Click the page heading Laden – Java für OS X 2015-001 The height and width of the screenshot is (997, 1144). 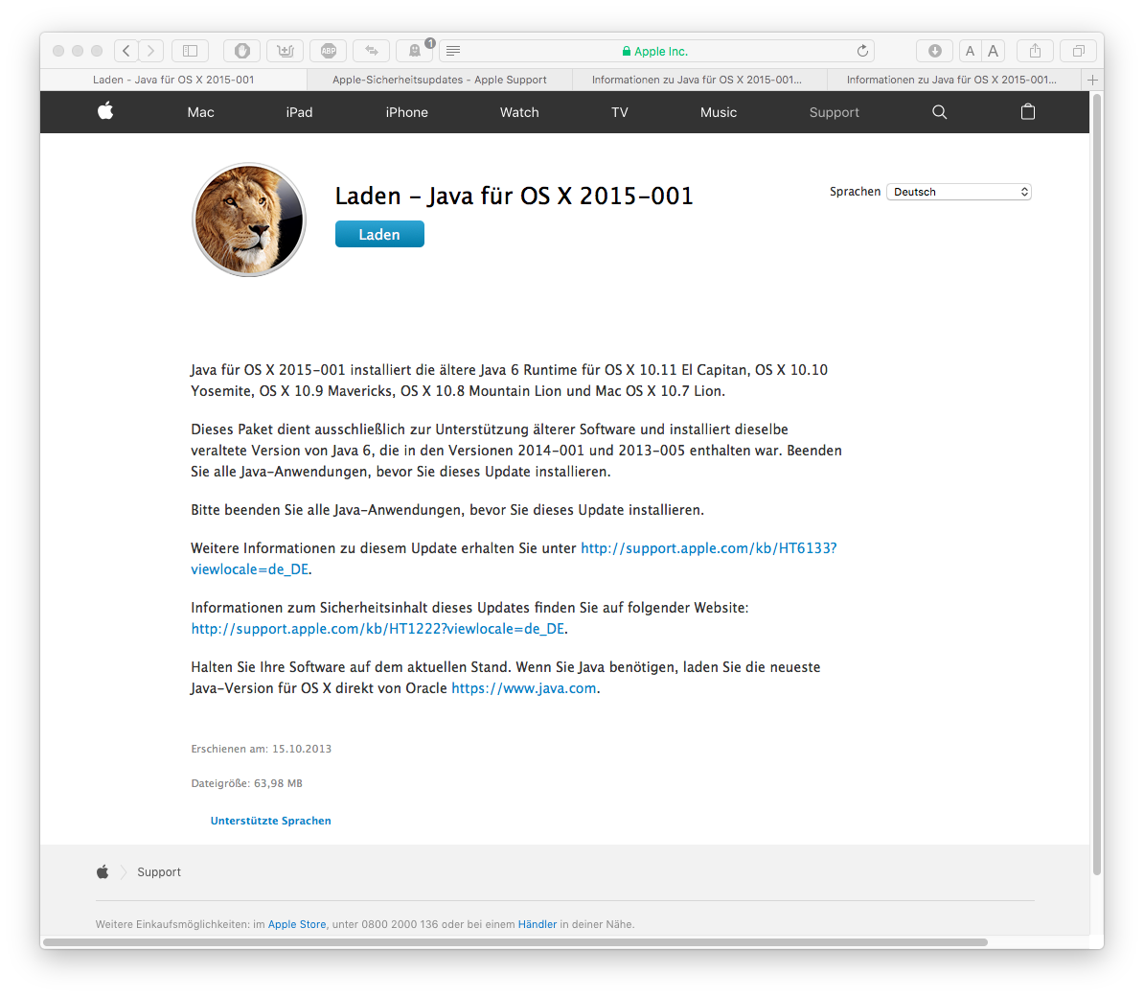coord(514,196)
